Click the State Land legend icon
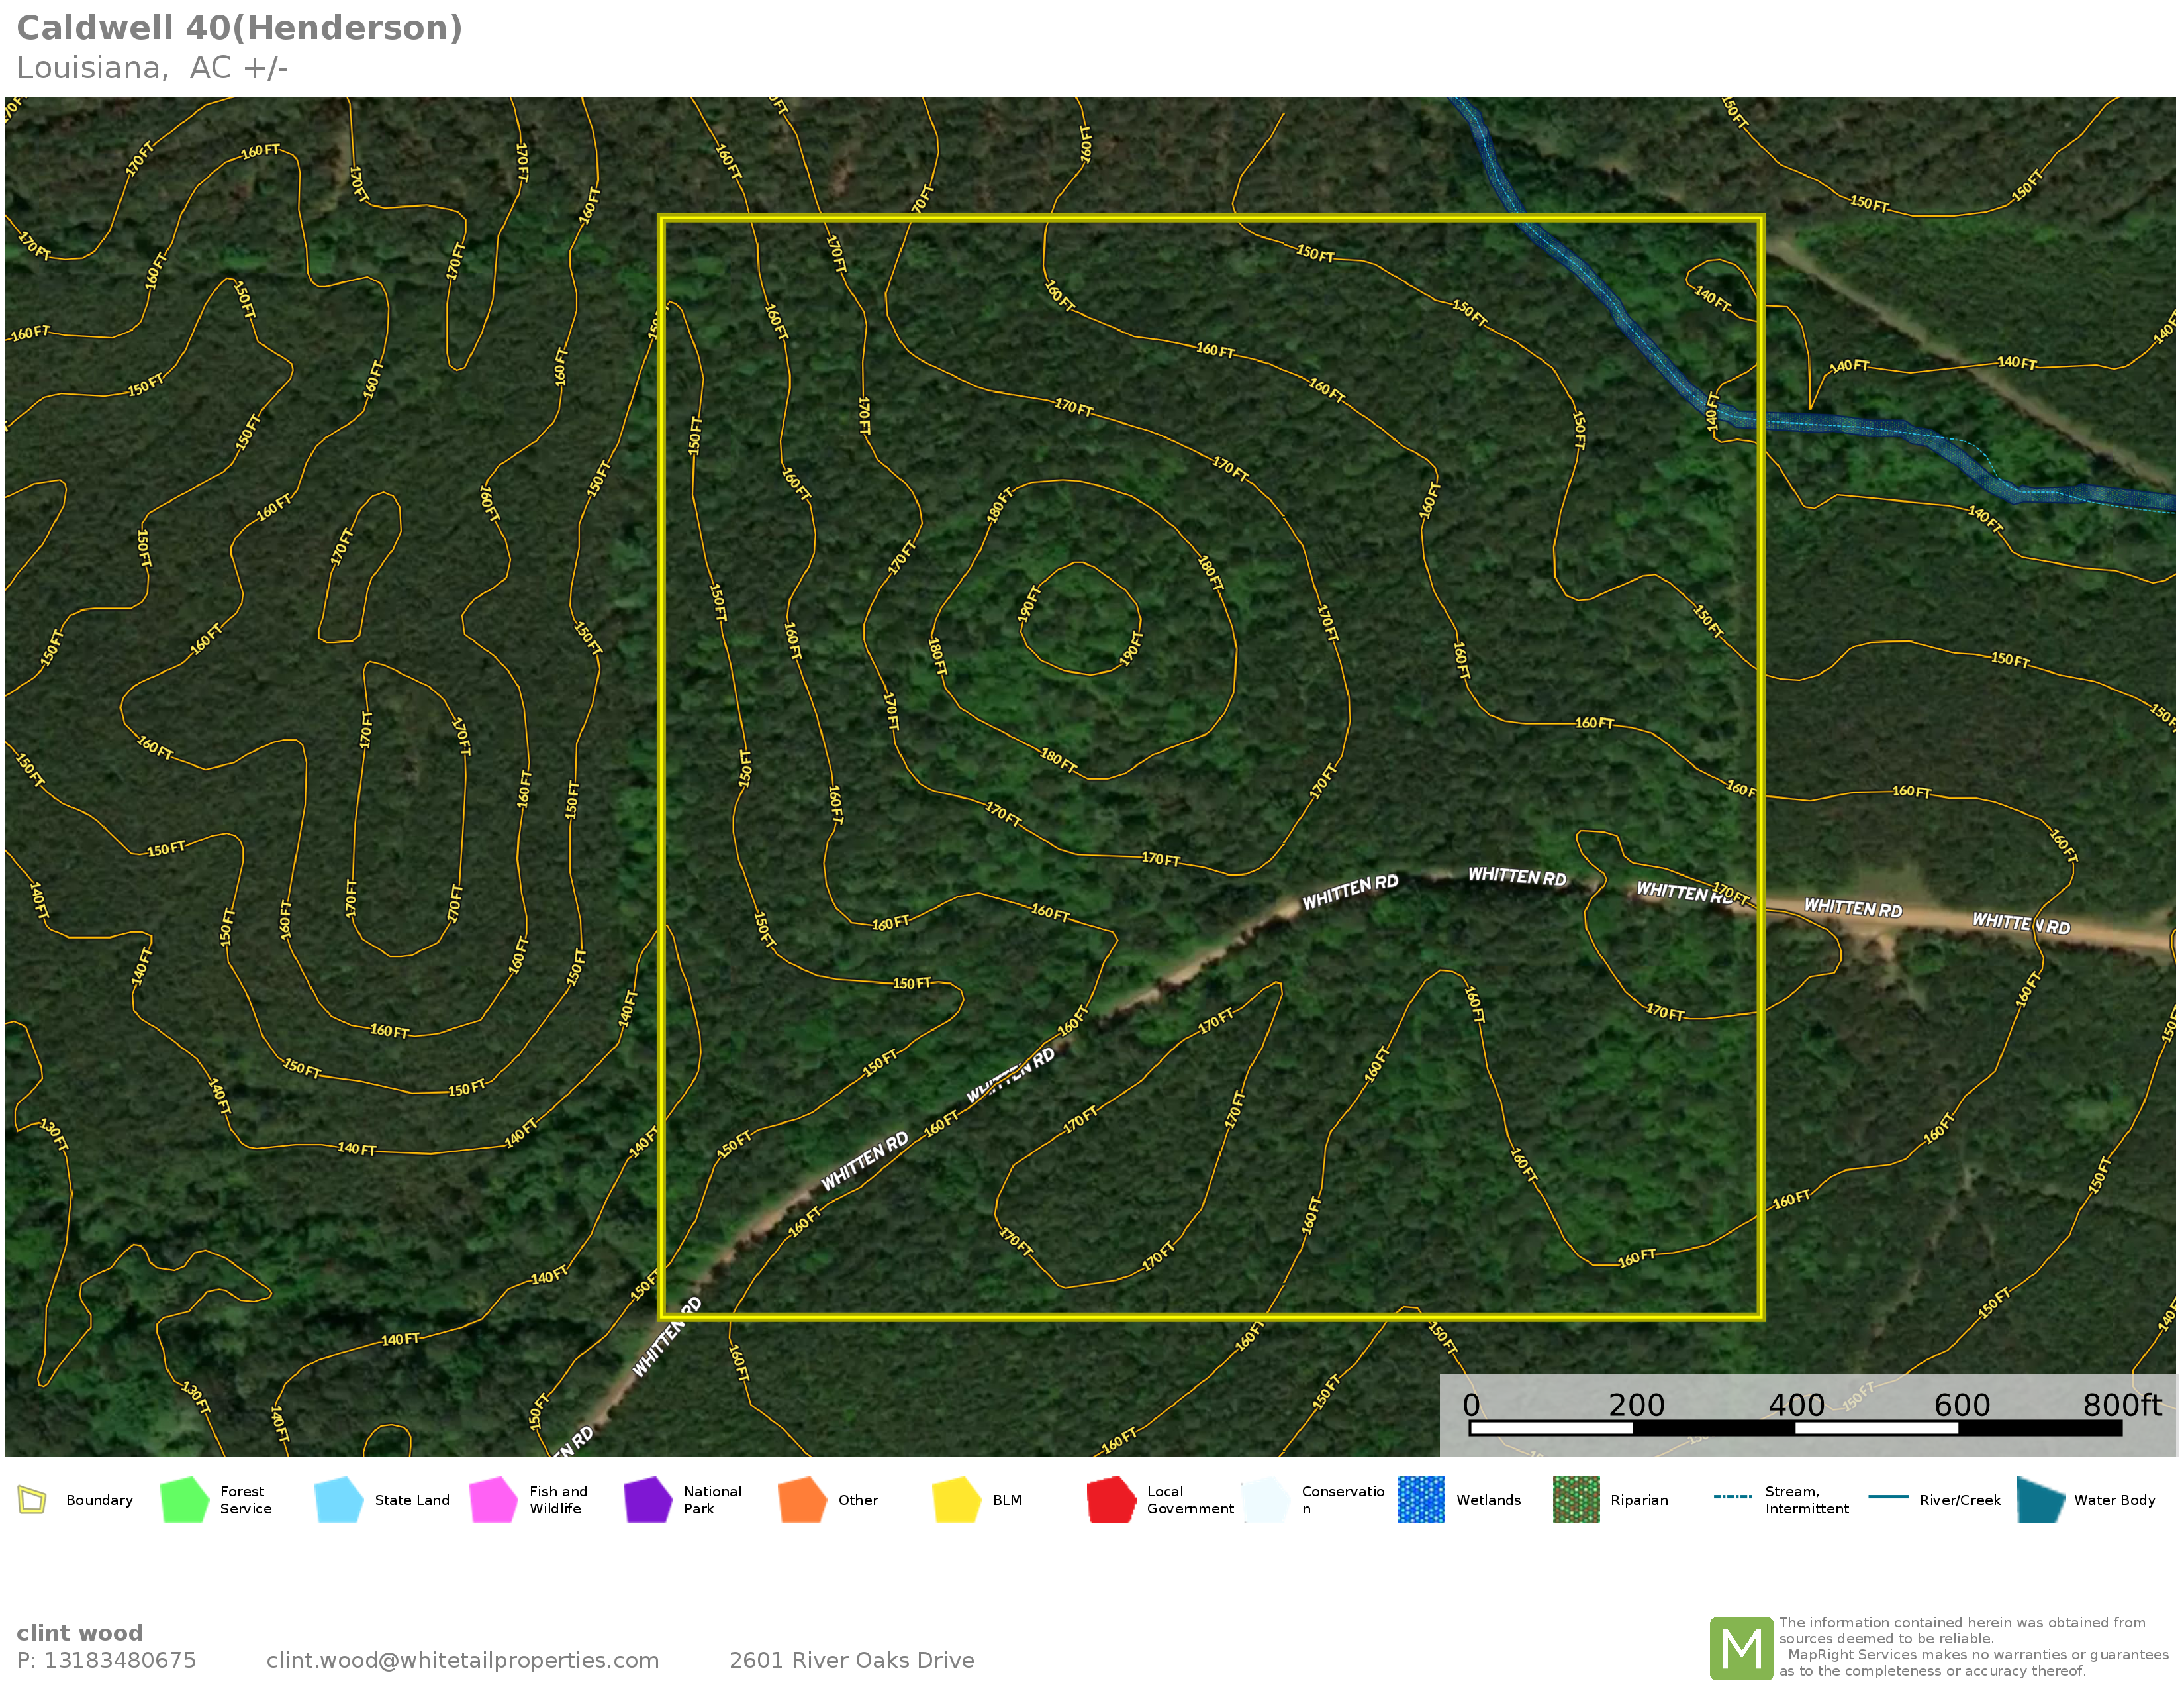This screenshot has height=1689, width=2184. point(338,1500)
